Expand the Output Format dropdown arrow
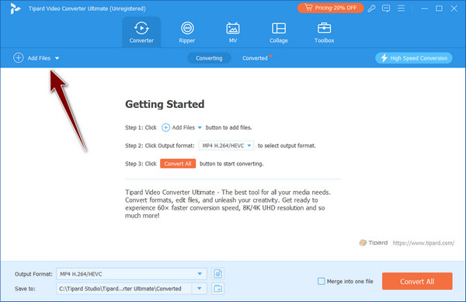The width and height of the screenshot is (466, 302). [200, 274]
